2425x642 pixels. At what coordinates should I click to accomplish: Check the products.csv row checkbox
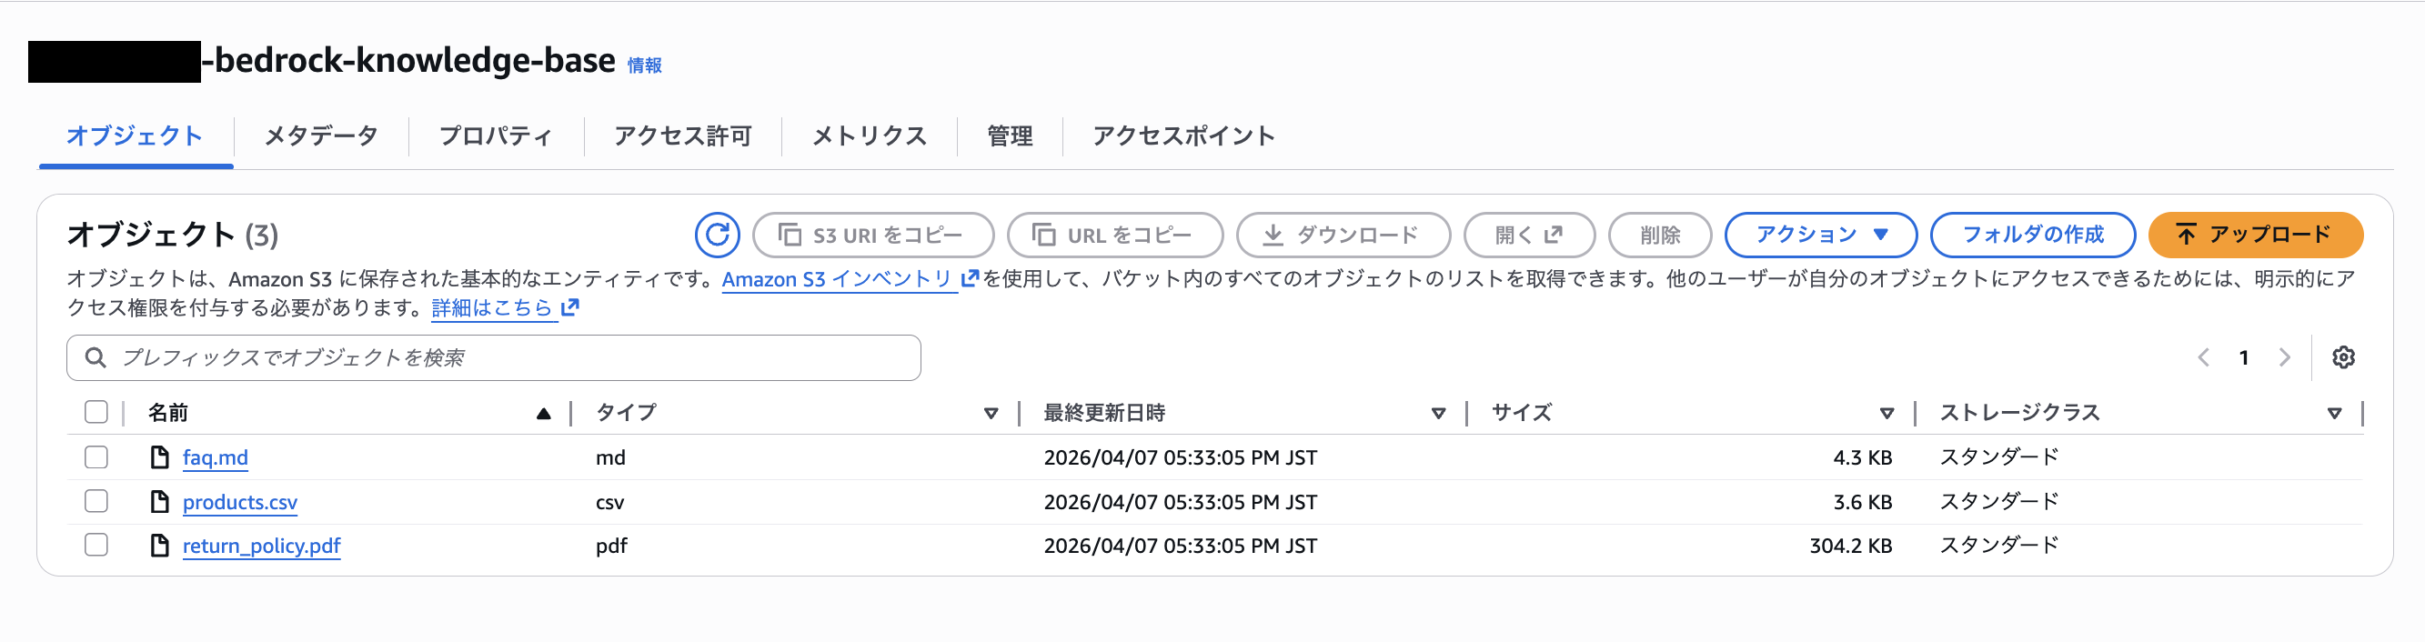pos(96,502)
